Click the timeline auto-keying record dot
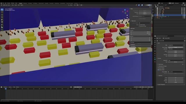 (x=71, y=87)
